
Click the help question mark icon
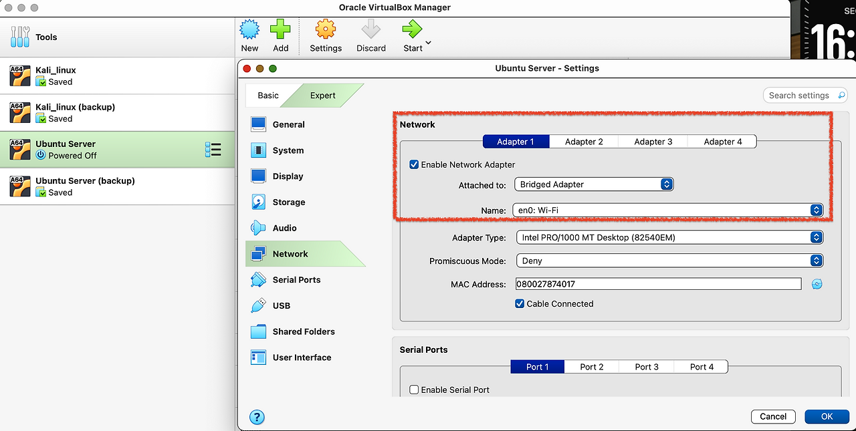[x=257, y=417]
